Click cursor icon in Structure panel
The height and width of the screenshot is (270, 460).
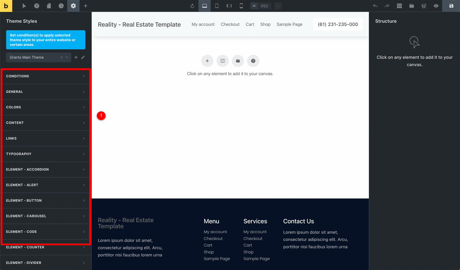tap(414, 42)
